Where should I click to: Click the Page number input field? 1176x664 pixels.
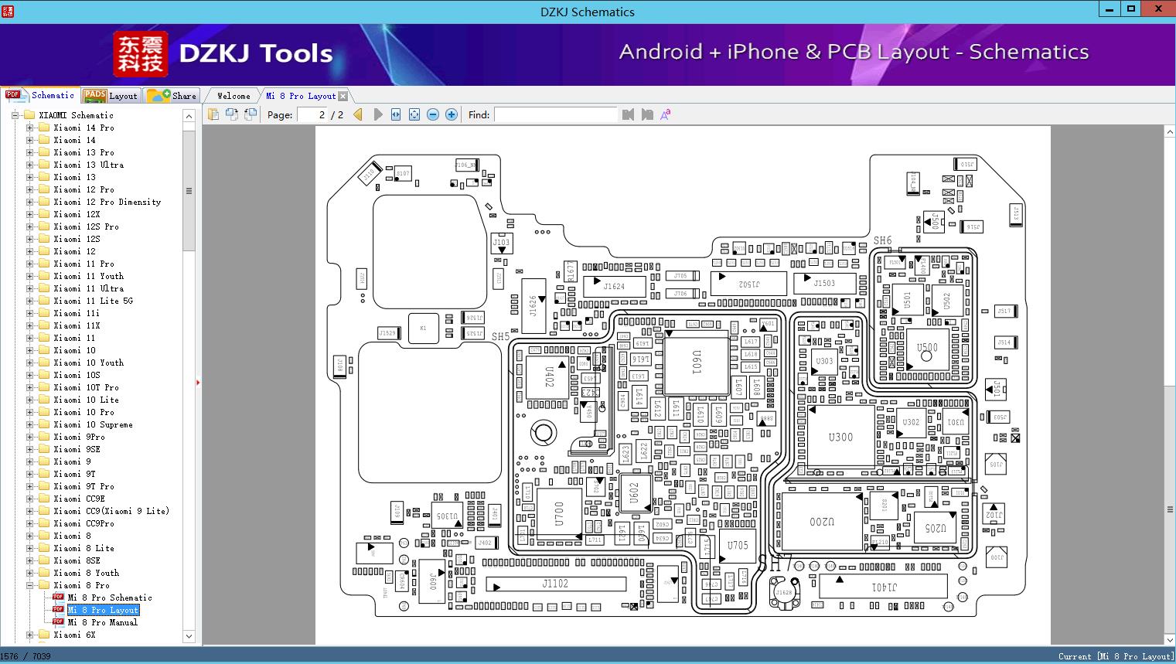coord(312,114)
